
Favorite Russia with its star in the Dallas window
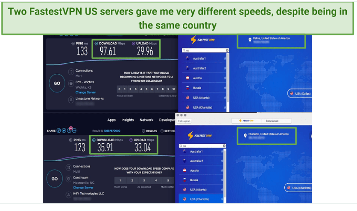tap(225, 88)
